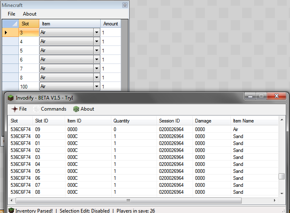Viewport: 290px width, 213px height.
Task: Click the status bar block icon
Action: click(11, 211)
